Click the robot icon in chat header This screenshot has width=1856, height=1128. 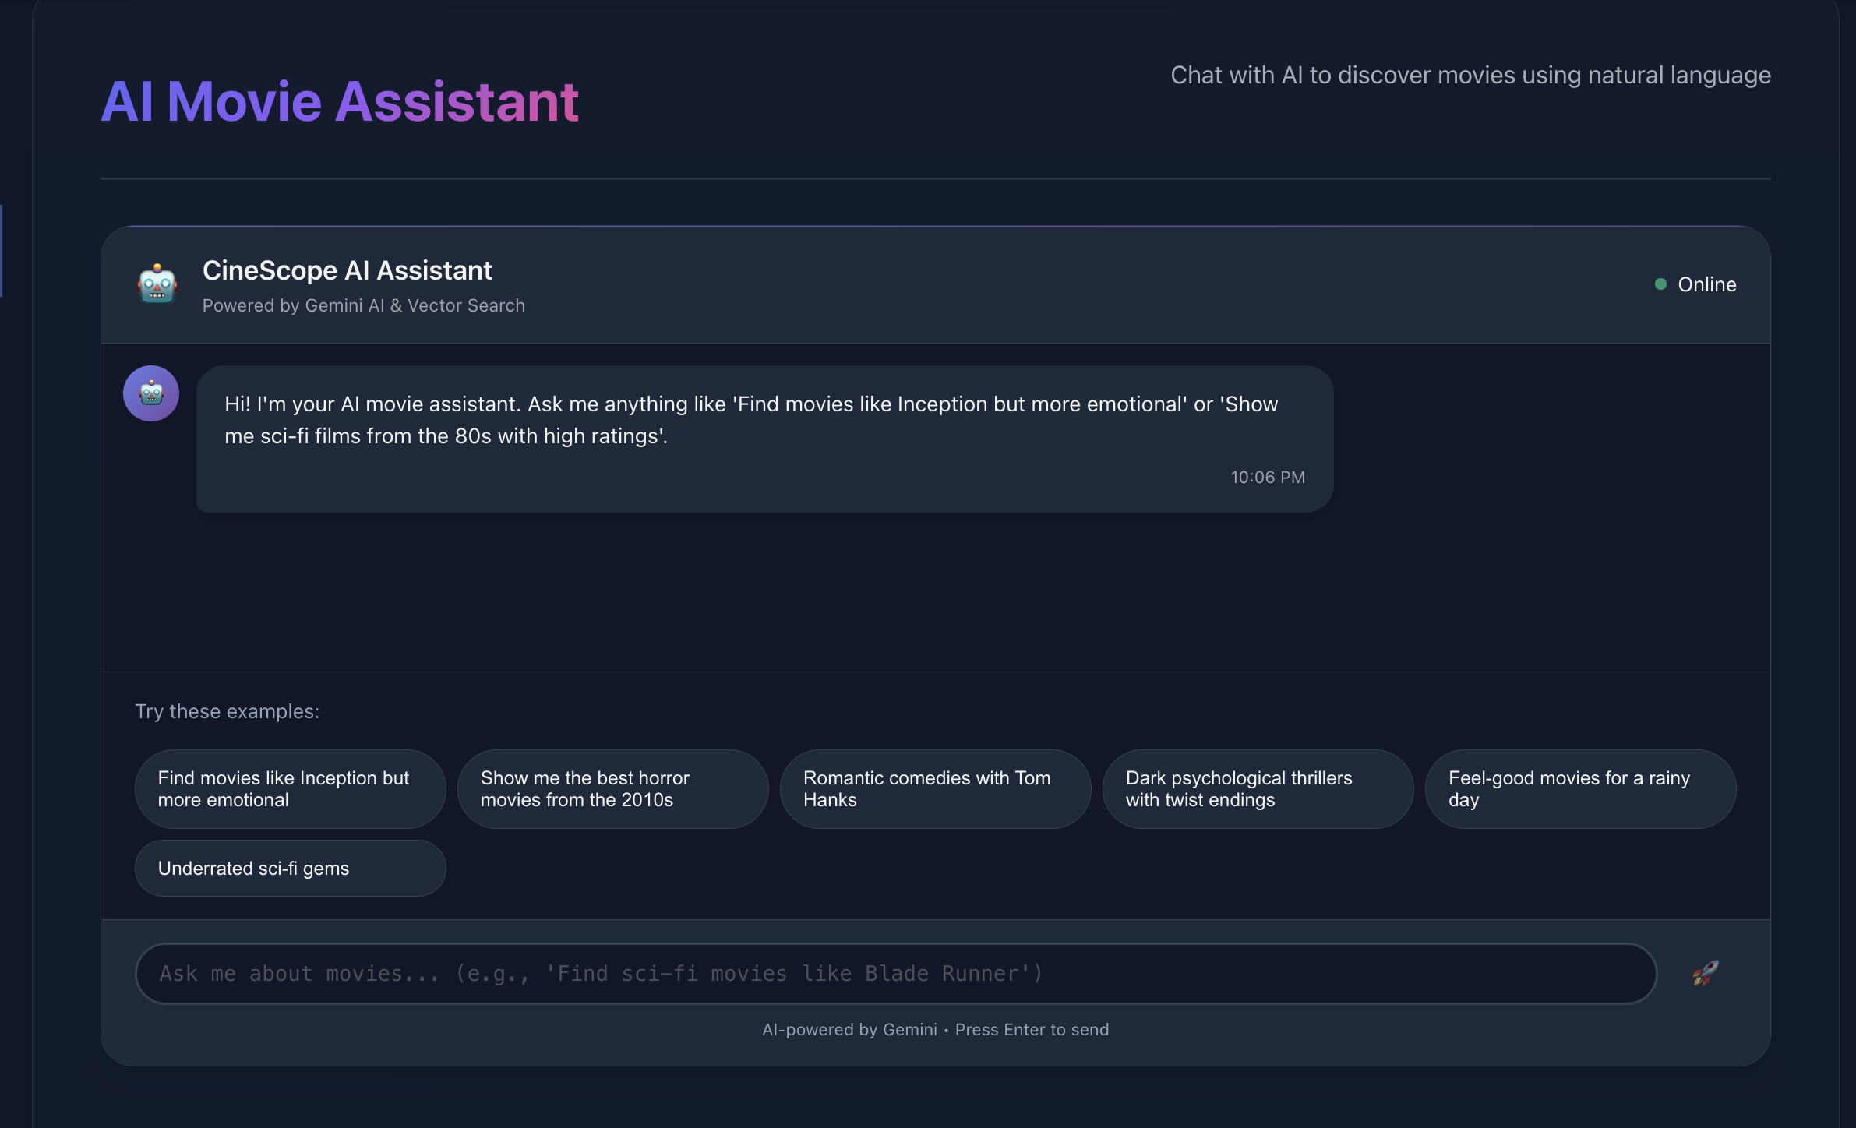157,284
